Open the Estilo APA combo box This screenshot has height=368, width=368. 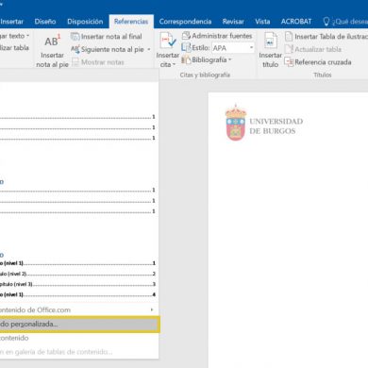233,48
